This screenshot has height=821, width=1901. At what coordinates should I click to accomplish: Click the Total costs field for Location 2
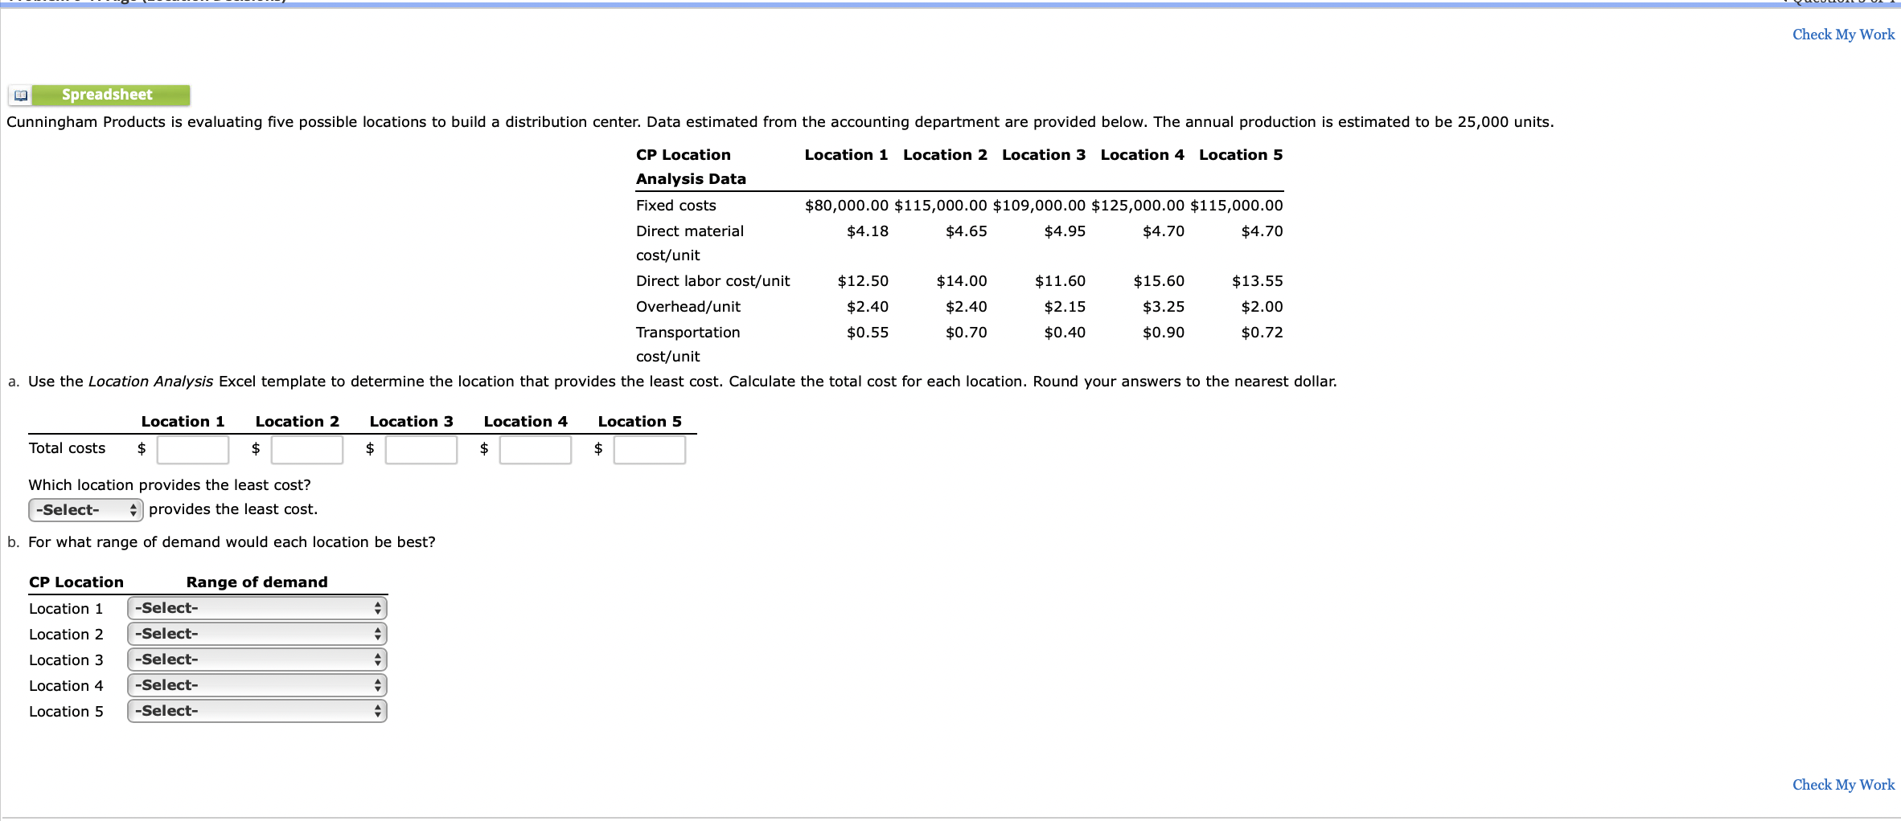pos(306,449)
